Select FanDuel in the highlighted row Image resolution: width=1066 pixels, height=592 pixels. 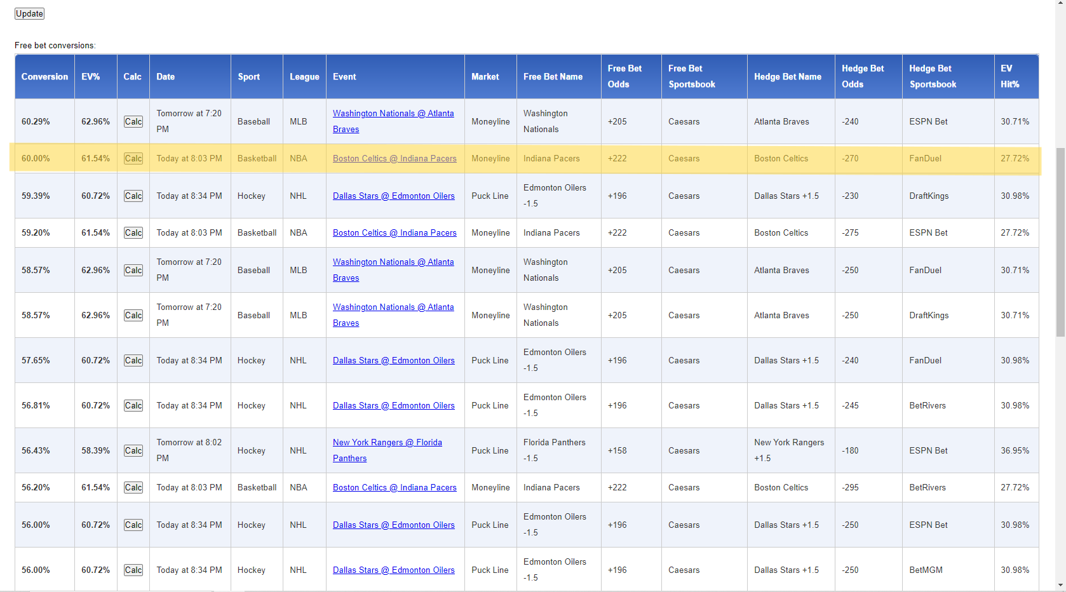925,158
